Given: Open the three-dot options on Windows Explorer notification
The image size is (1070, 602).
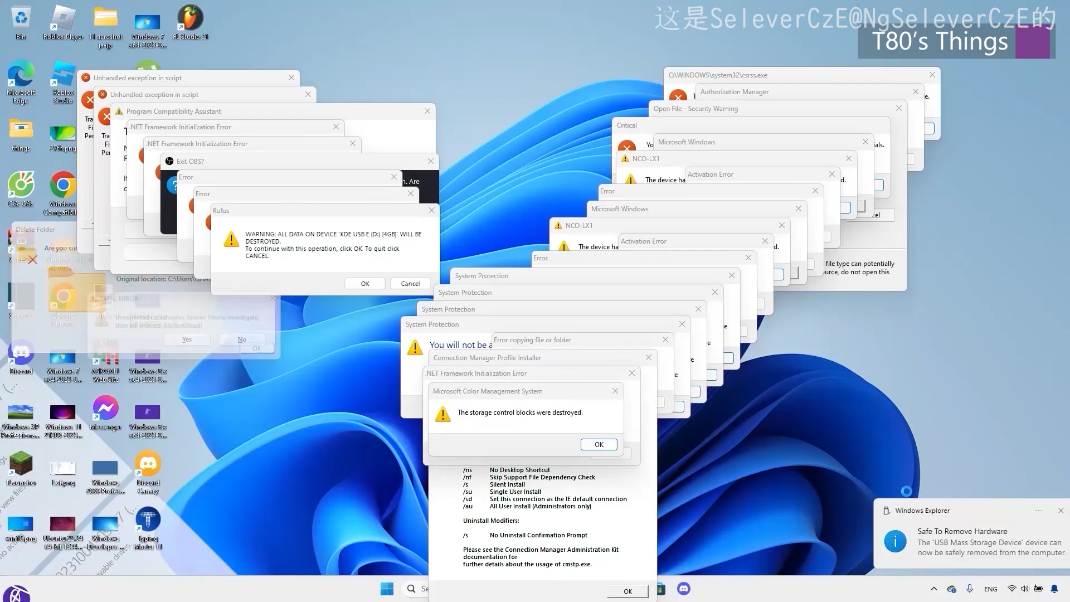Looking at the screenshot, I should (1039, 511).
